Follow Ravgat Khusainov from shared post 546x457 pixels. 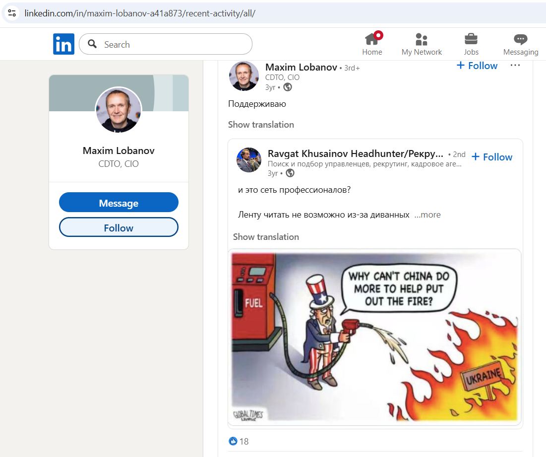pos(491,157)
